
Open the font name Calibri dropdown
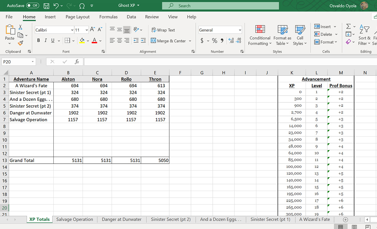(x=72, y=30)
